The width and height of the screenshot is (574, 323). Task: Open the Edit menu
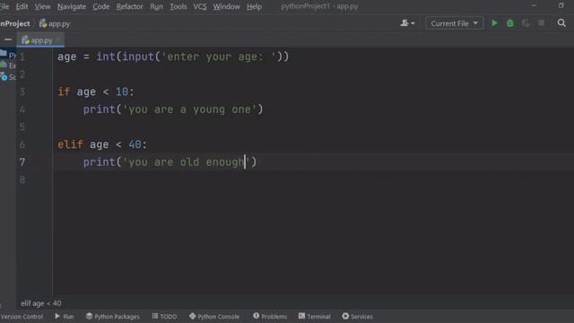tap(22, 6)
